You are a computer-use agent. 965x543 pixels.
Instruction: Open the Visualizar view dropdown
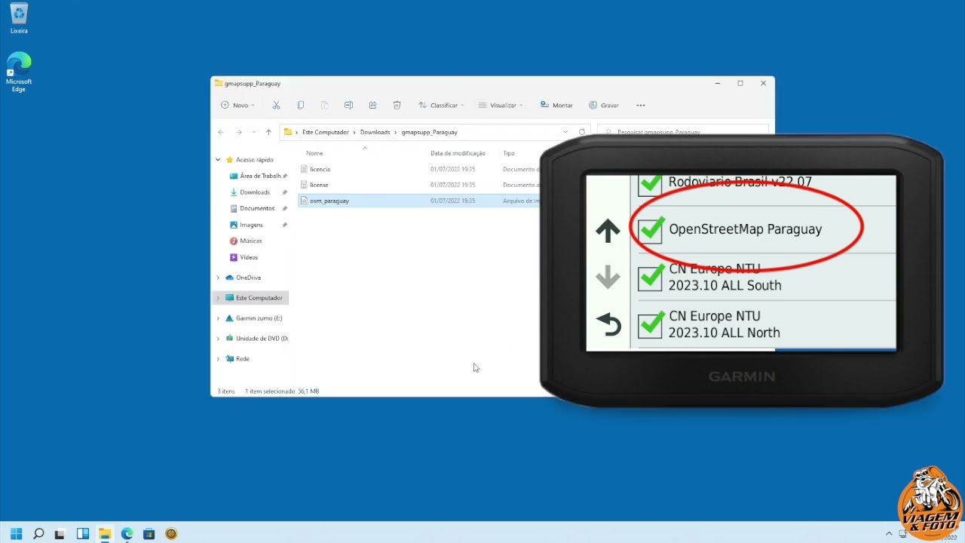[501, 106]
